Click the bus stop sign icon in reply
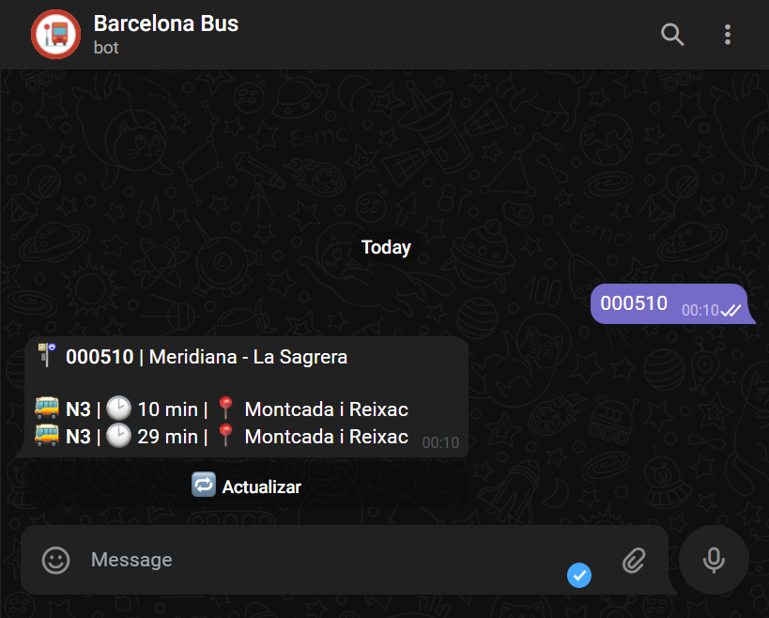The height and width of the screenshot is (618, 769). coord(46,356)
